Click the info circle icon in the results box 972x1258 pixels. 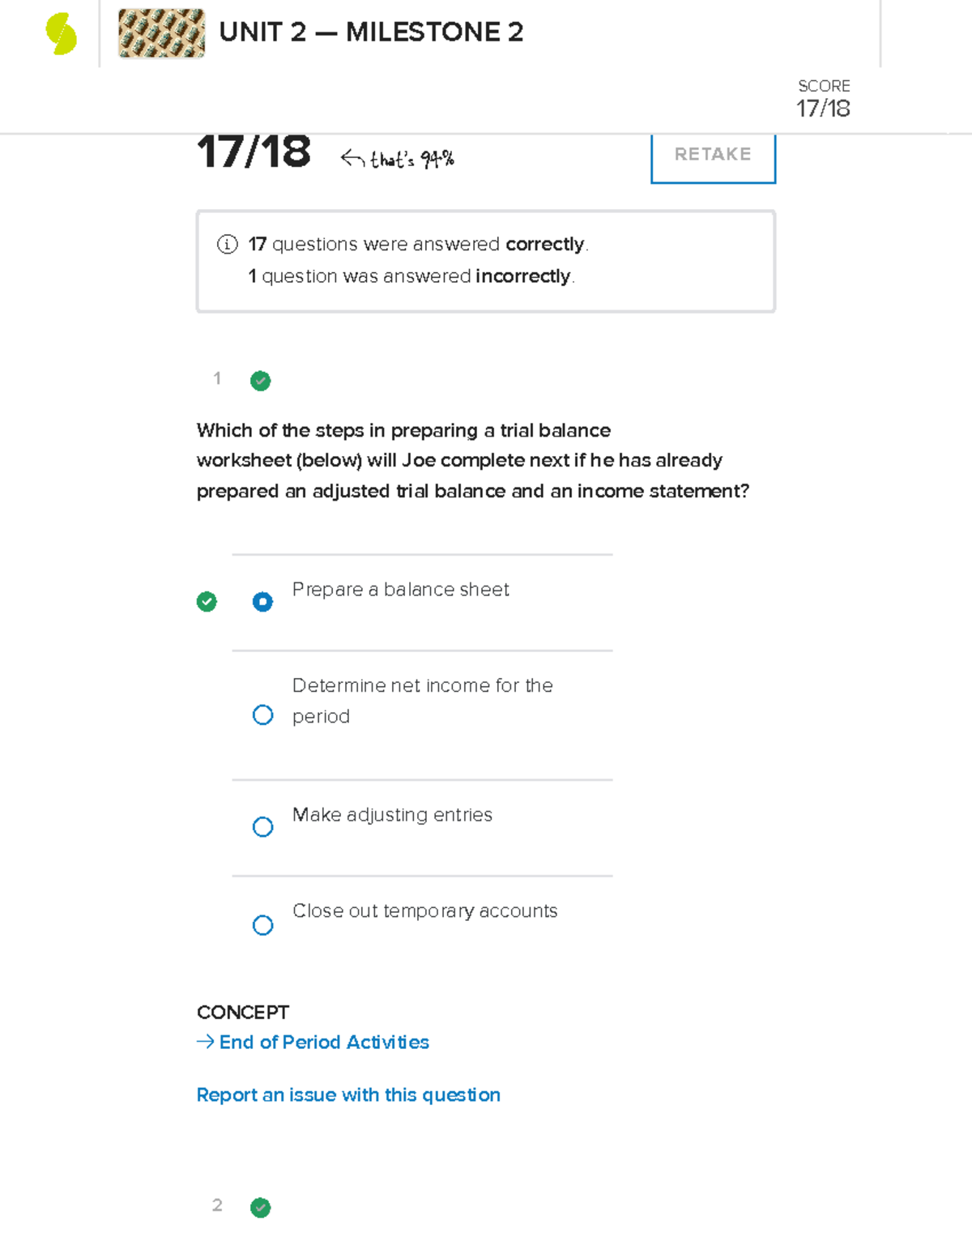(227, 244)
